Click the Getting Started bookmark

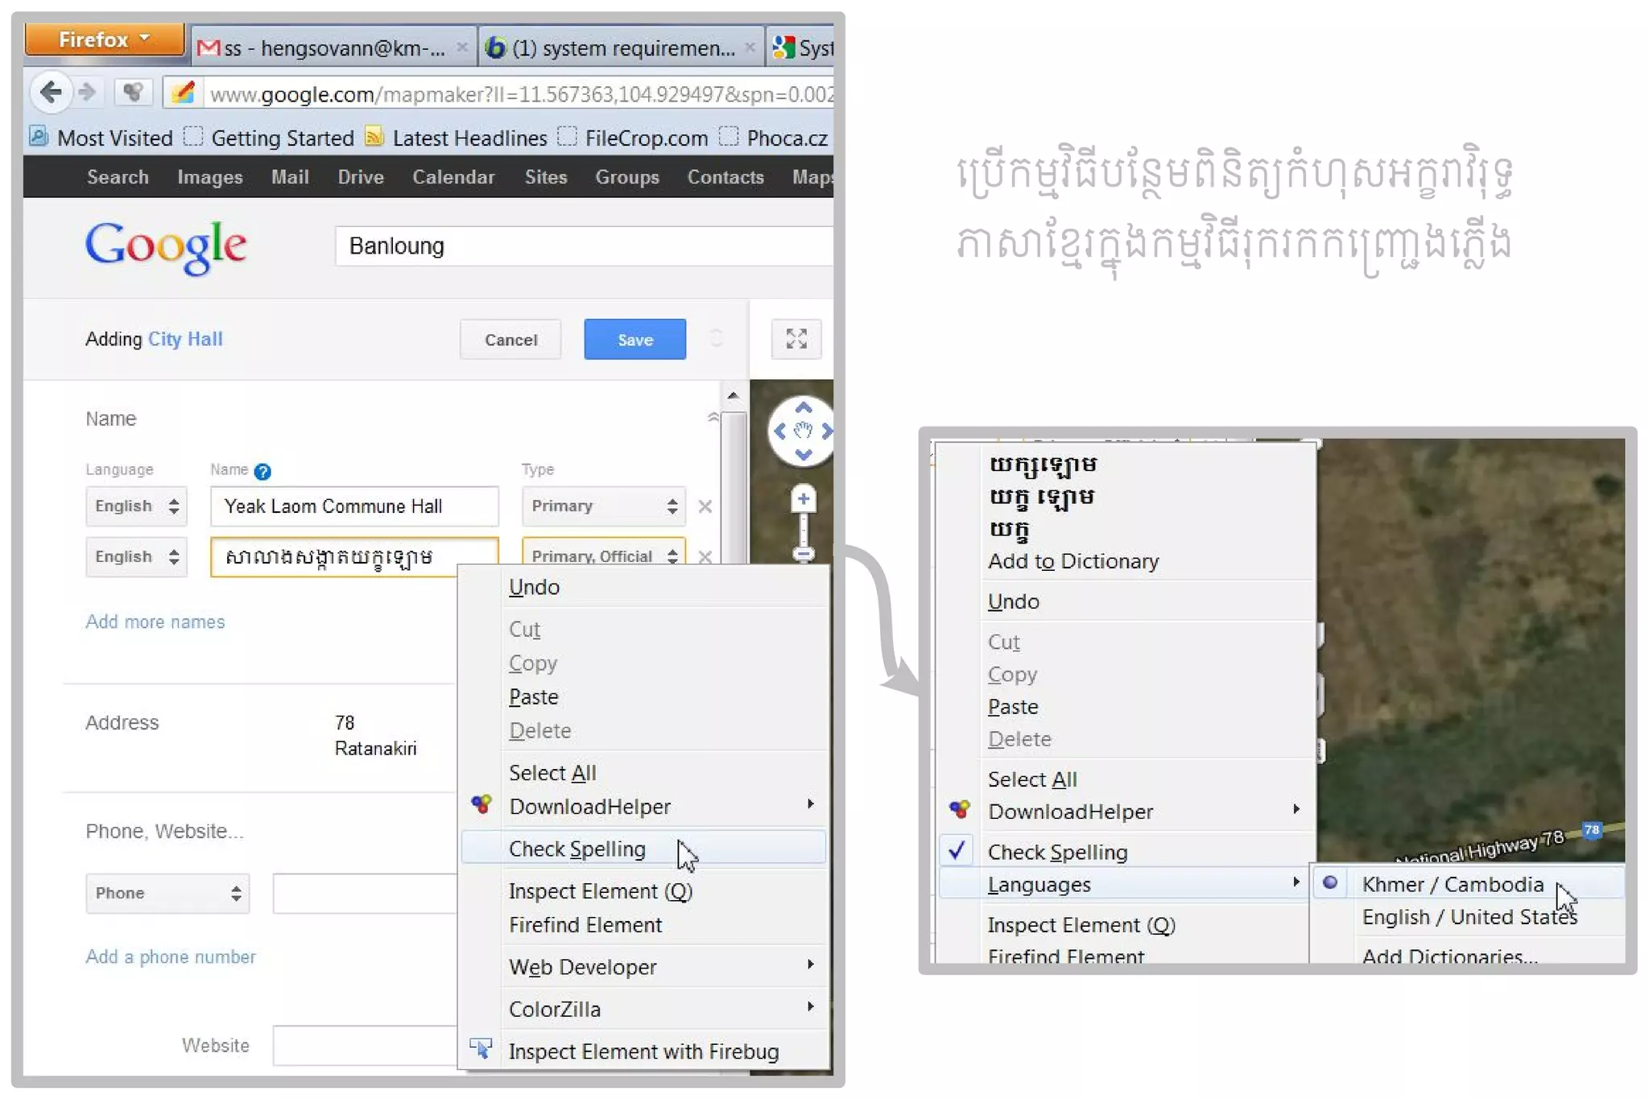[x=269, y=138]
